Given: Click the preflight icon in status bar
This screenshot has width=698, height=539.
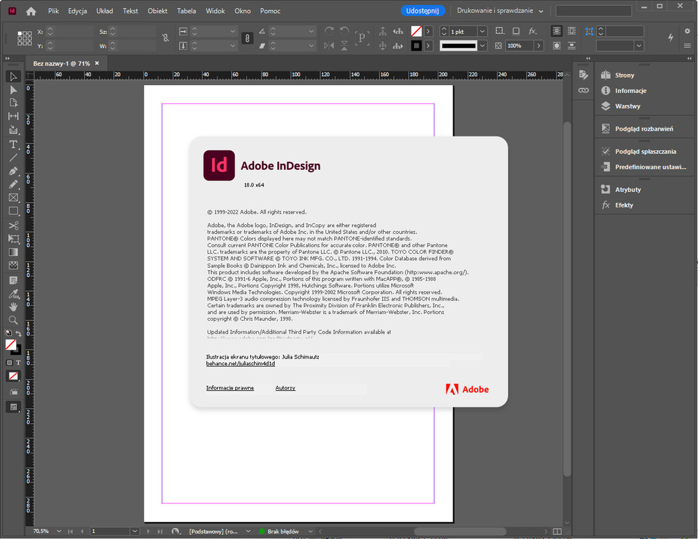Looking at the screenshot, I should 175,532.
